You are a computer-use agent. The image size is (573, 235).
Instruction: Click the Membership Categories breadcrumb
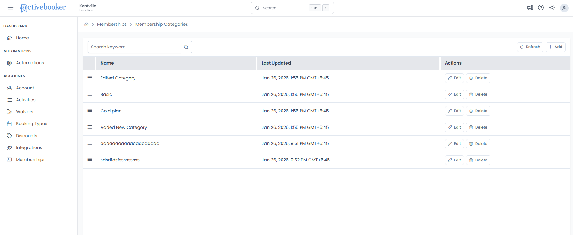(162, 24)
